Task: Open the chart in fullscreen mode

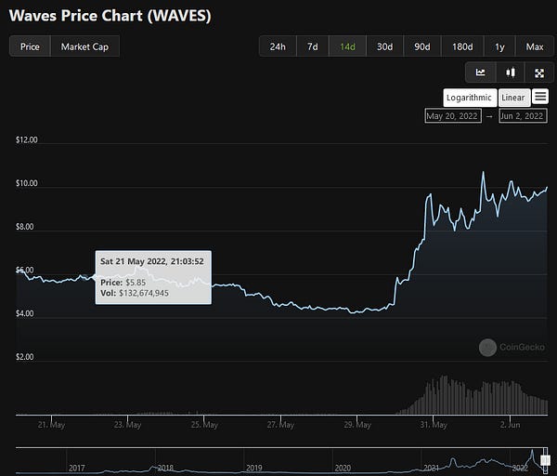Action: click(x=539, y=73)
